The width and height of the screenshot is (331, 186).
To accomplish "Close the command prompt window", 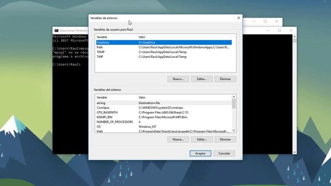I will click(291, 30).
